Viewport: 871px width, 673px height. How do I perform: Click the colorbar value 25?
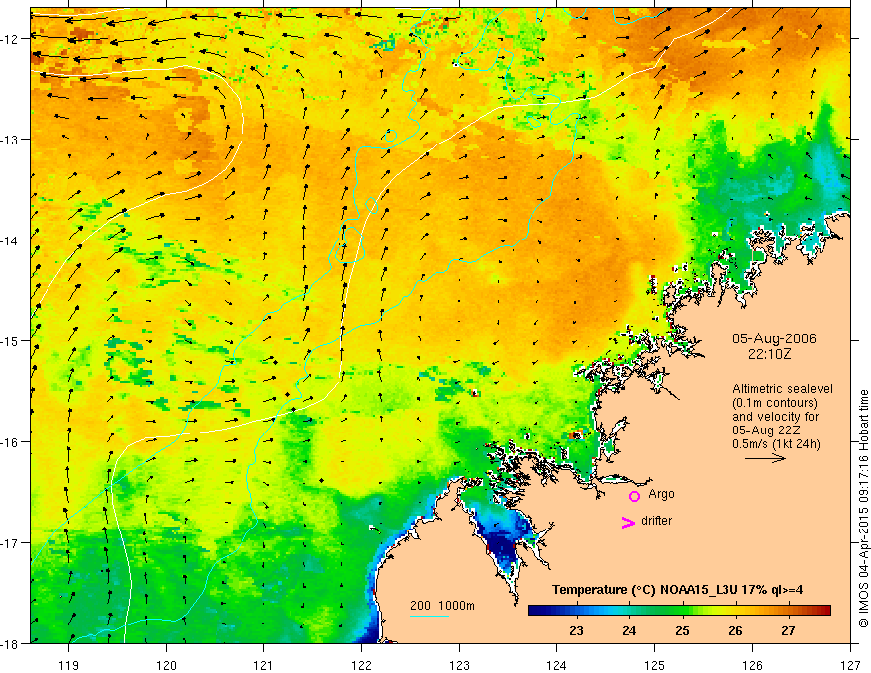(x=682, y=630)
